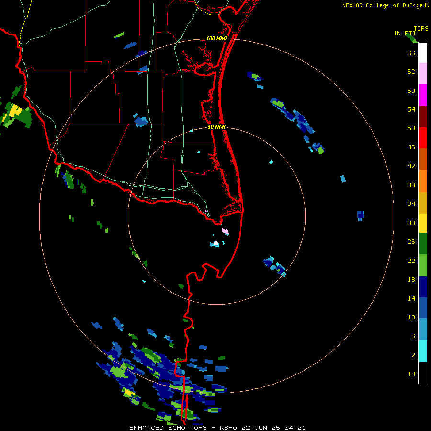The width and height of the screenshot is (431, 431).
Task: Pick the navy blue swatch in the TOPS scale
Action: (x=423, y=287)
